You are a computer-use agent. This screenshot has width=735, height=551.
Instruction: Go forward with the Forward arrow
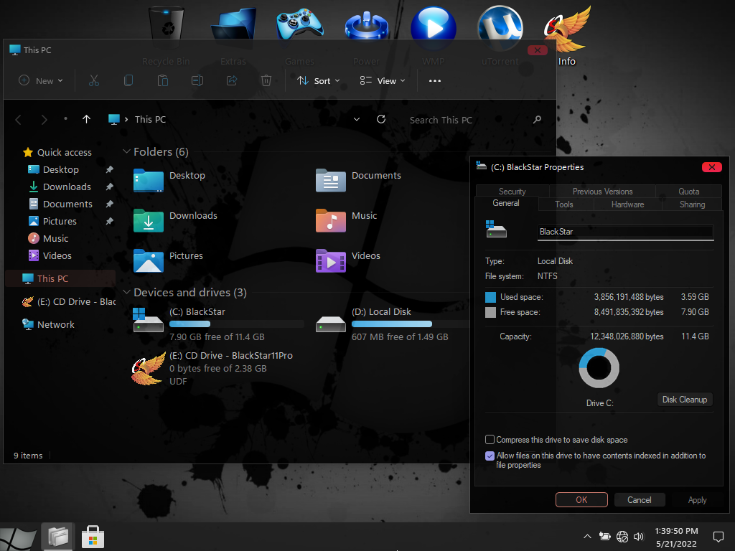[44, 120]
